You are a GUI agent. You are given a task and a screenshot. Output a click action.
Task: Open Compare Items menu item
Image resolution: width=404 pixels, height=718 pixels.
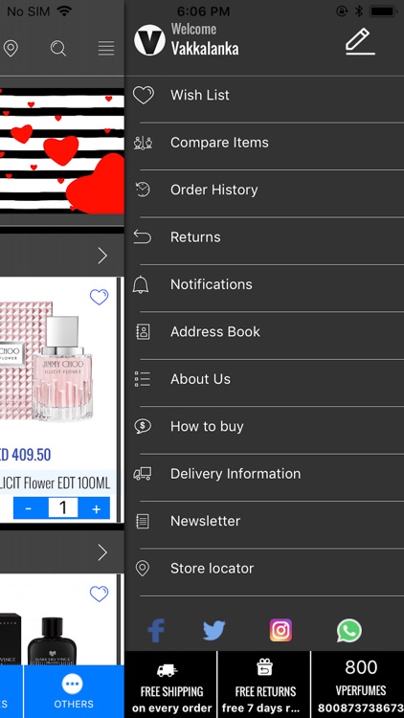264,143
